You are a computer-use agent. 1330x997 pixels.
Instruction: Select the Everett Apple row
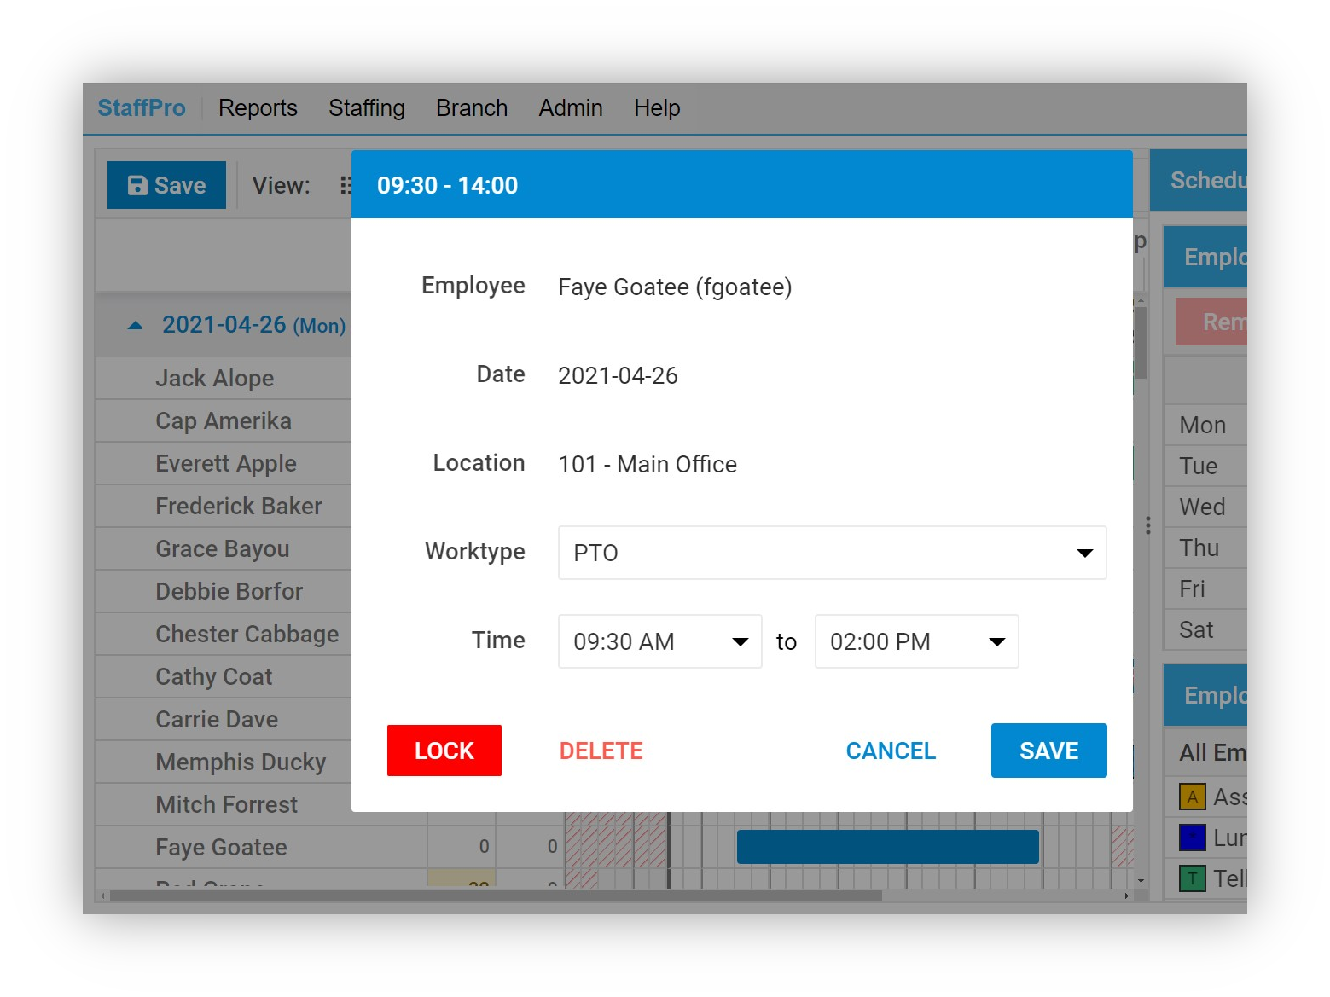click(x=224, y=463)
